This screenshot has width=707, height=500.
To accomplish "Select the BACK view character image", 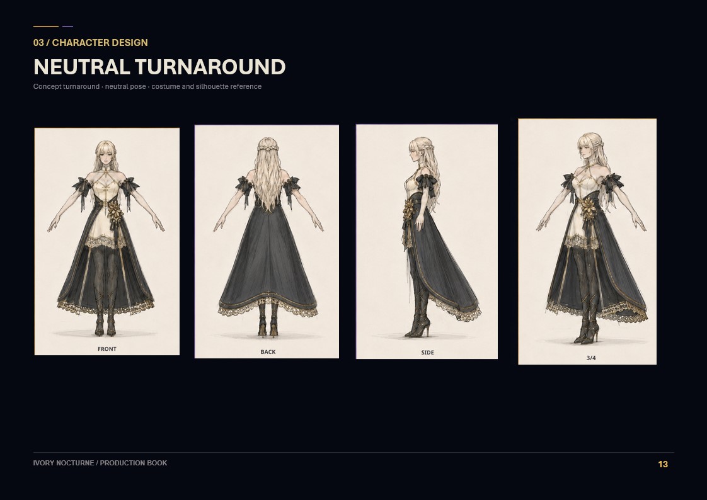I will tap(267, 241).
